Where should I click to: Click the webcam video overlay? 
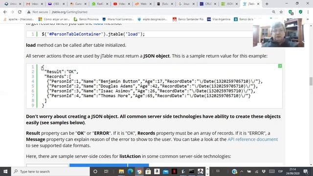pyautogui.click(x=278, y=33)
